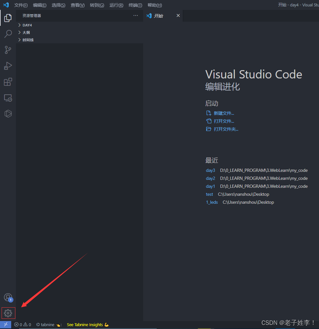Screen dimensions: 319x329
Task: Close the 开始 tab
Action: coord(178,16)
